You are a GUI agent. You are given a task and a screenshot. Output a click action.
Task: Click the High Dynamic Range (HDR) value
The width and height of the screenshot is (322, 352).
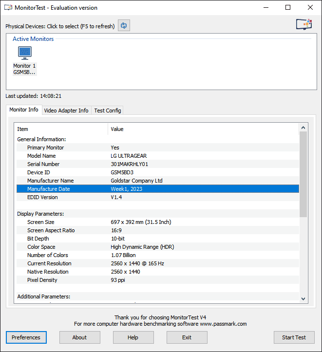142,247
